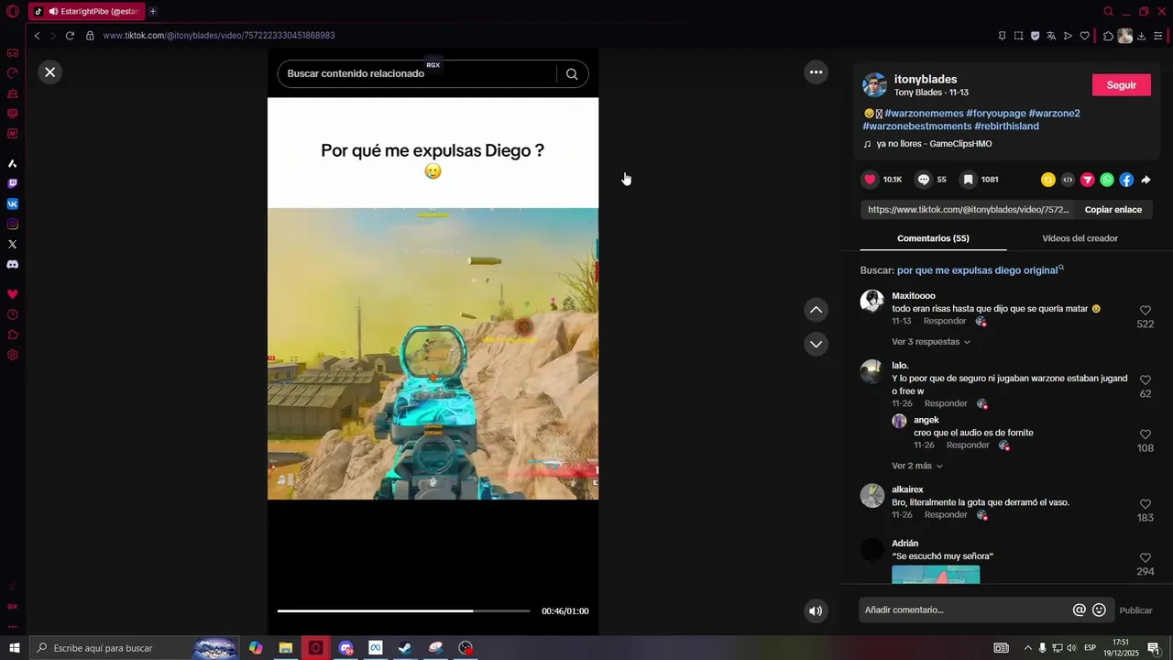
Task: Open a new browser tab
Action: pyautogui.click(x=153, y=12)
